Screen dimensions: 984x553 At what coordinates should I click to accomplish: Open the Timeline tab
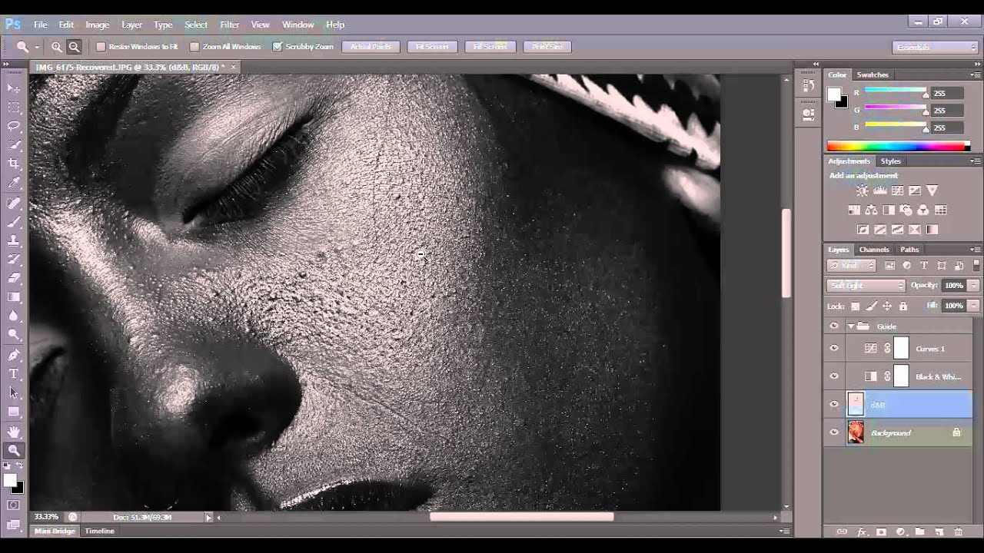pos(99,531)
